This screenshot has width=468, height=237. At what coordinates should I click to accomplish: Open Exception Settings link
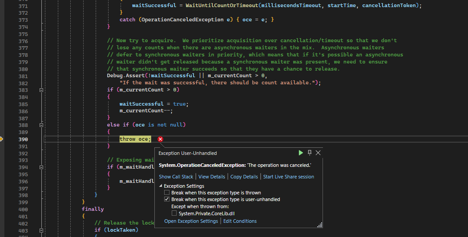[x=191, y=221]
